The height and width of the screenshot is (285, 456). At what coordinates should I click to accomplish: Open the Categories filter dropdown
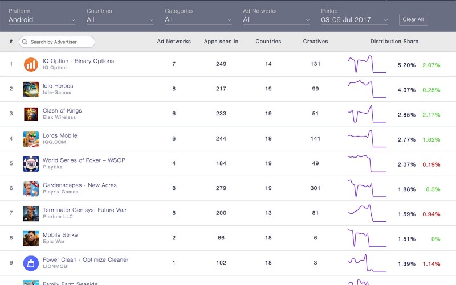click(198, 20)
